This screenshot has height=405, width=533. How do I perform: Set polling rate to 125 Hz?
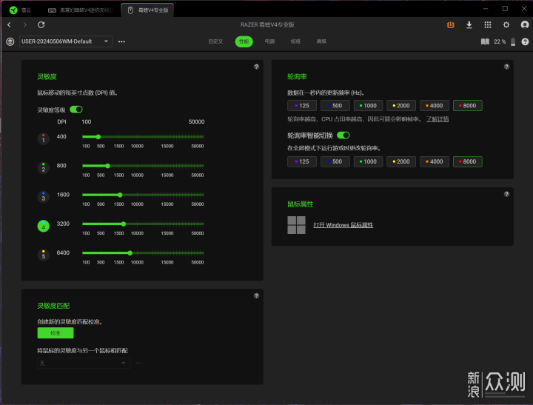[x=302, y=105]
